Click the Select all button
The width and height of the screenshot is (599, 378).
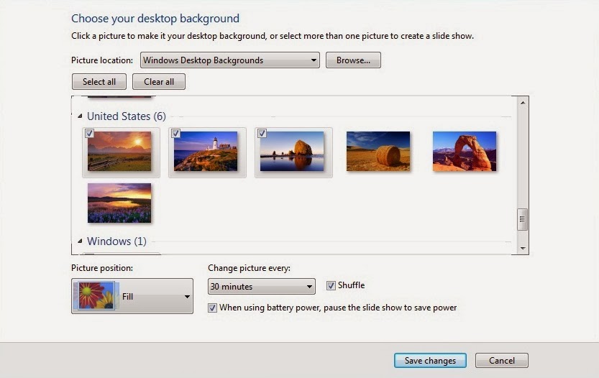coord(99,82)
